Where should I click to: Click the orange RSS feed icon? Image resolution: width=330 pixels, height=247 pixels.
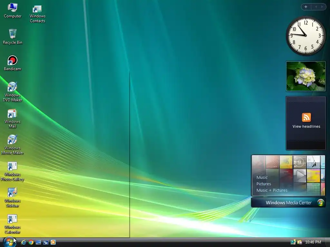pos(306,117)
